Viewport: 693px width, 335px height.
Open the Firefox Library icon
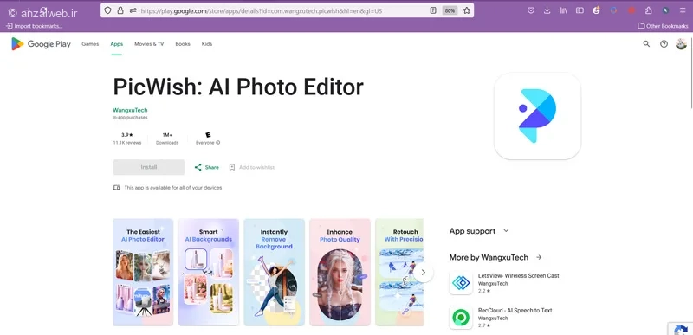(564, 10)
